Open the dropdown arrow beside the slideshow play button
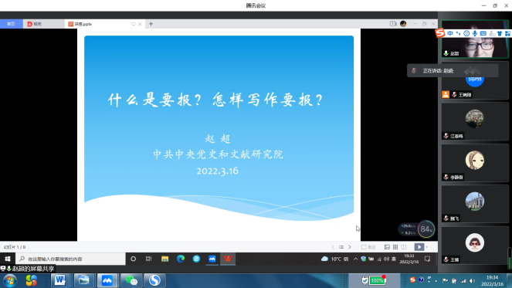Image resolution: width=512 pixels, height=288 pixels. pos(427,247)
